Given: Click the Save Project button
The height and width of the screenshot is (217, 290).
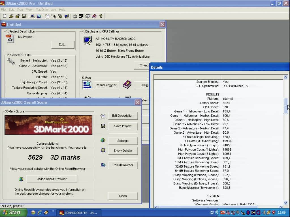Looking at the screenshot, I should click(123, 126).
